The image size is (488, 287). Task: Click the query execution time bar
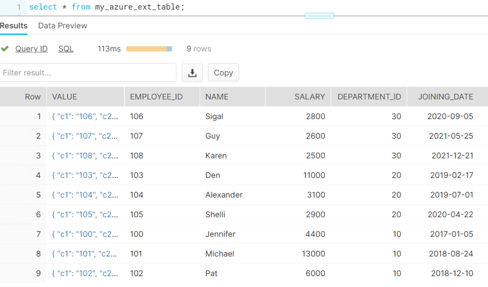[x=149, y=49]
